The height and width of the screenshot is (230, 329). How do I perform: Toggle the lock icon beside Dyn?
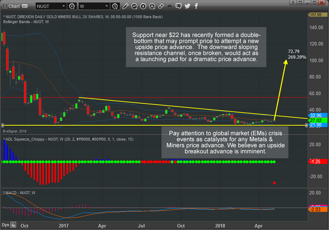pos(13,225)
